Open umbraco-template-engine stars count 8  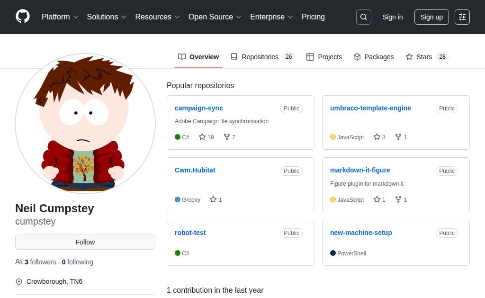(x=379, y=137)
